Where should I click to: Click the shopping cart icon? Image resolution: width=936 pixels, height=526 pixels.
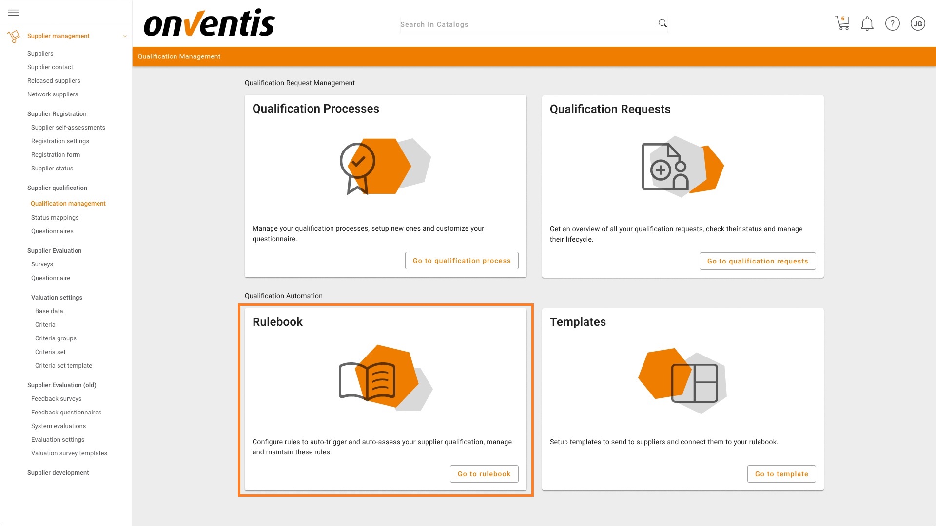point(842,23)
